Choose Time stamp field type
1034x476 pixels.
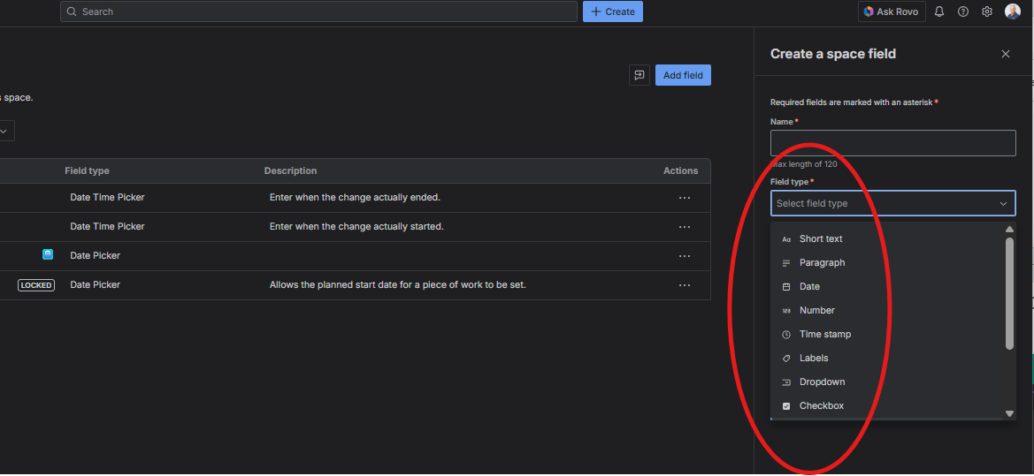(x=887, y=335)
